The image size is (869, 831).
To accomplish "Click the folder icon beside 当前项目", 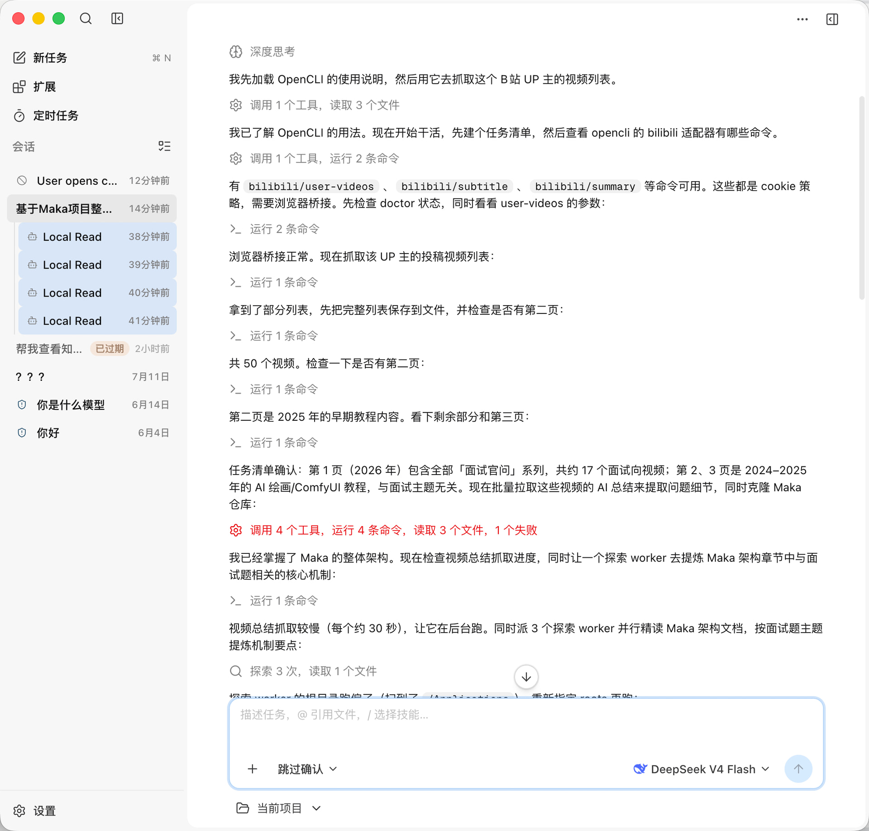I will [243, 808].
